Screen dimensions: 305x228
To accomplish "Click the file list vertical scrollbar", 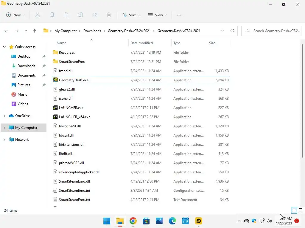I will point(303,101).
